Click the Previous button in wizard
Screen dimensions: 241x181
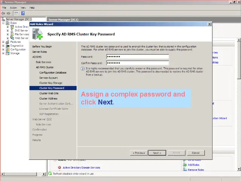pyautogui.click(x=139, y=153)
